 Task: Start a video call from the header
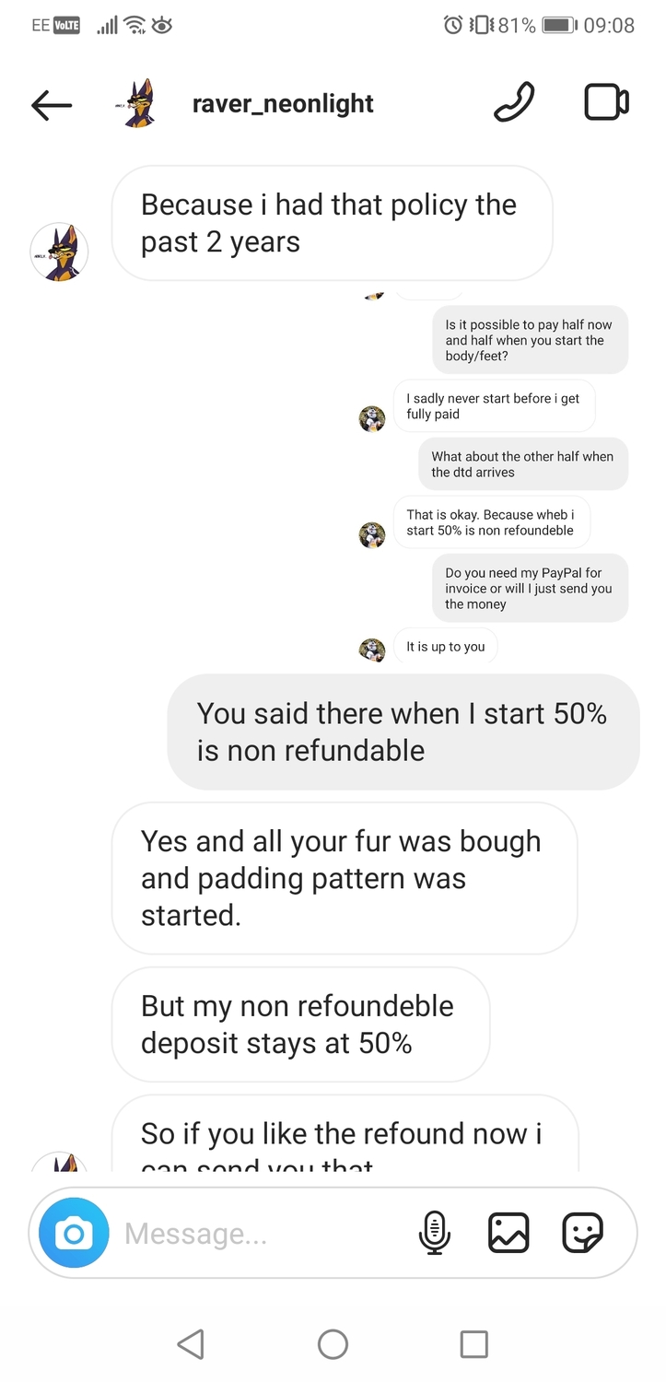point(607,102)
